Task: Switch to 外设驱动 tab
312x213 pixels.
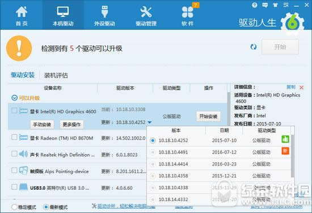Action: [104, 16]
